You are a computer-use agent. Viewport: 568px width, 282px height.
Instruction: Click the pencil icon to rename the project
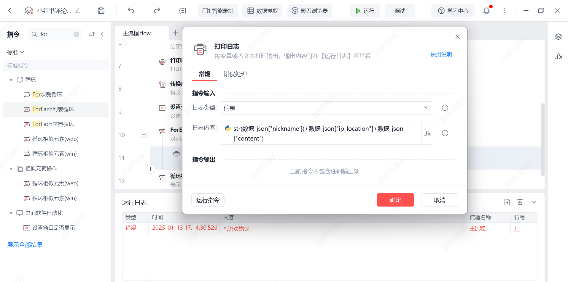click(77, 11)
